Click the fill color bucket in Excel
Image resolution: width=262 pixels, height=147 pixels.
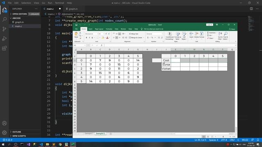pos(103,38)
